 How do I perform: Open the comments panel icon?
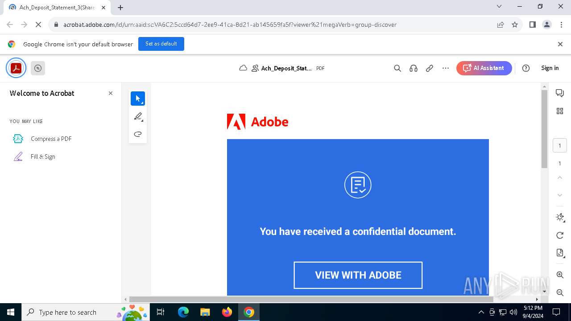pos(560,93)
